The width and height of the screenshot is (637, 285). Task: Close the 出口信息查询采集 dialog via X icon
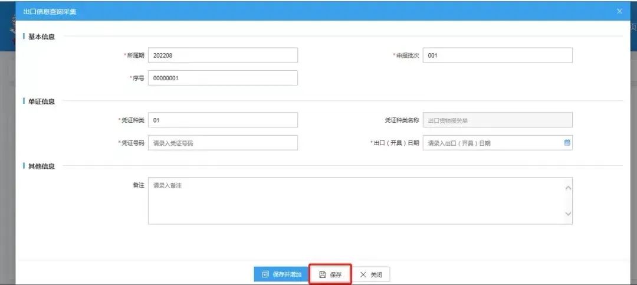[619, 11]
